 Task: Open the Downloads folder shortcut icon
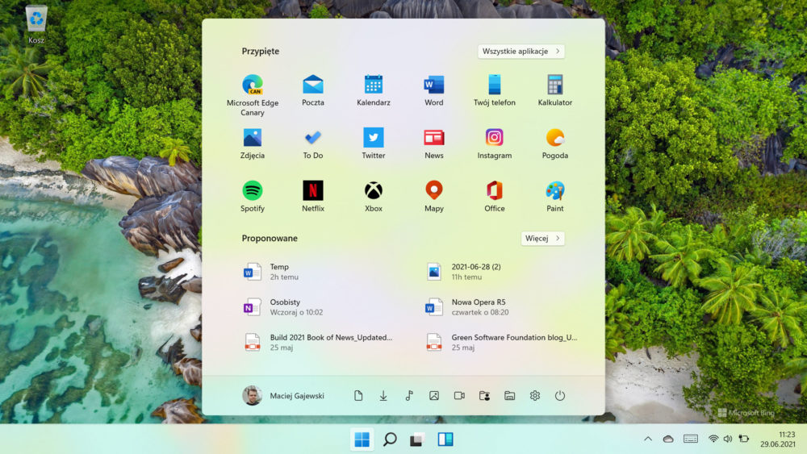tap(383, 395)
